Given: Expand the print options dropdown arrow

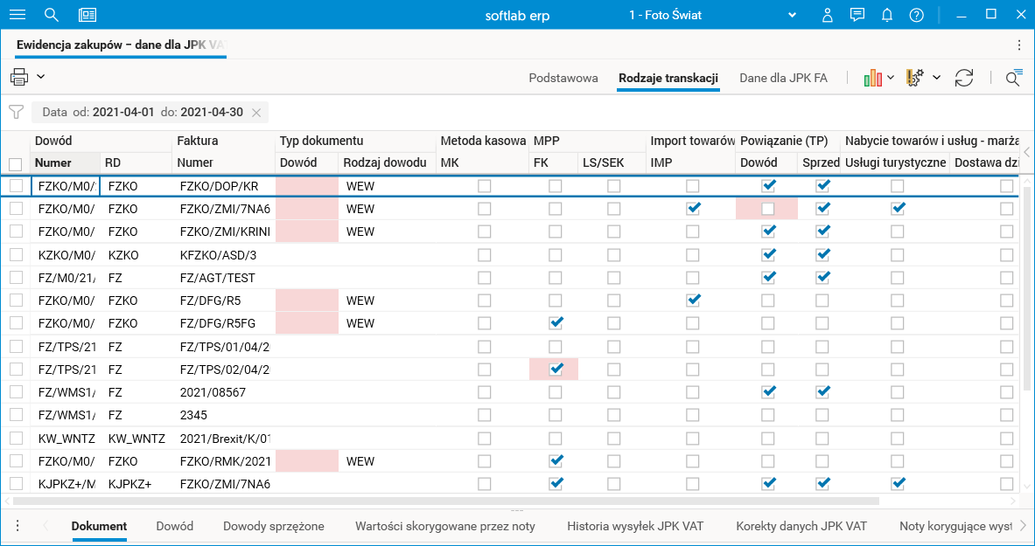Looking at the screenshot, I should [41, 77].
